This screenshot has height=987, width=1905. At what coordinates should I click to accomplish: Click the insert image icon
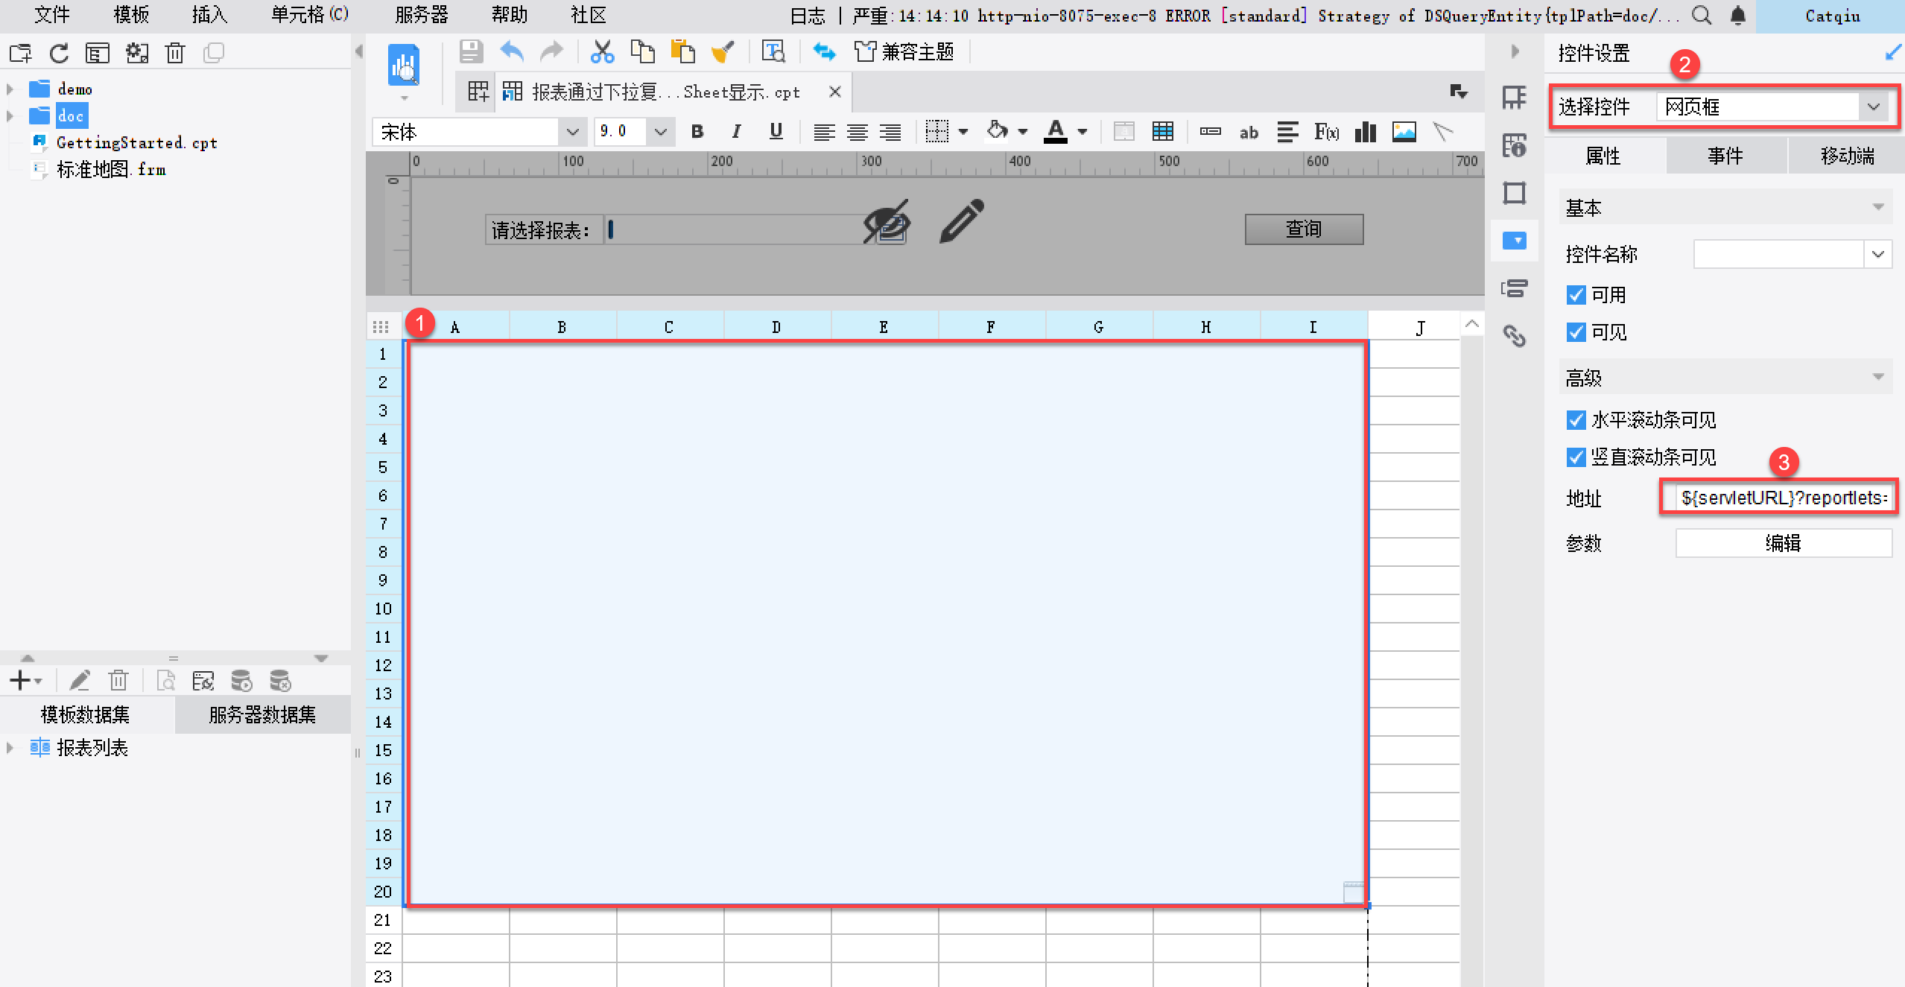click(1404, 132)
